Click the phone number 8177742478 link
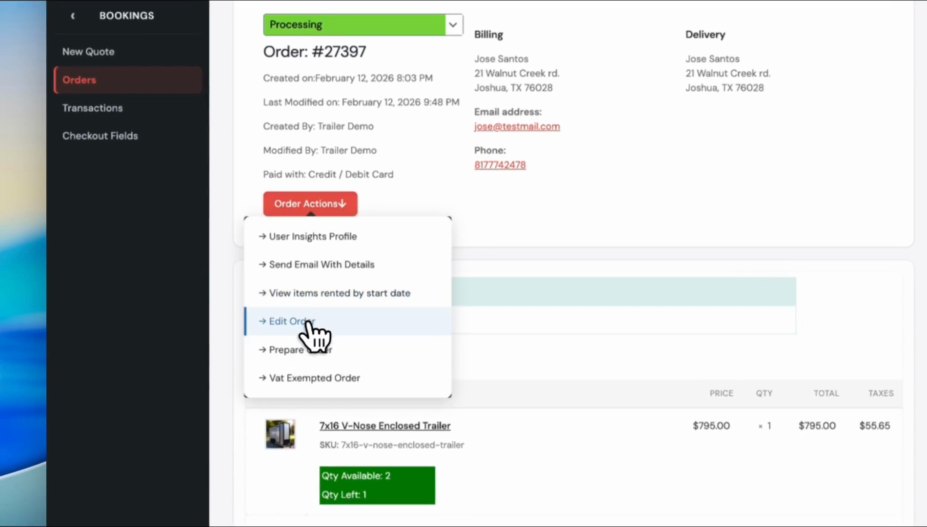927x527 pixels. [x=500, y=165]
